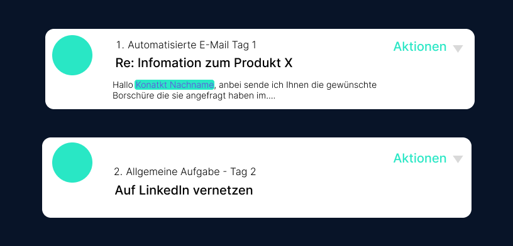Open the task title Auf LinkedIn vernetzen

coord(184,190)
